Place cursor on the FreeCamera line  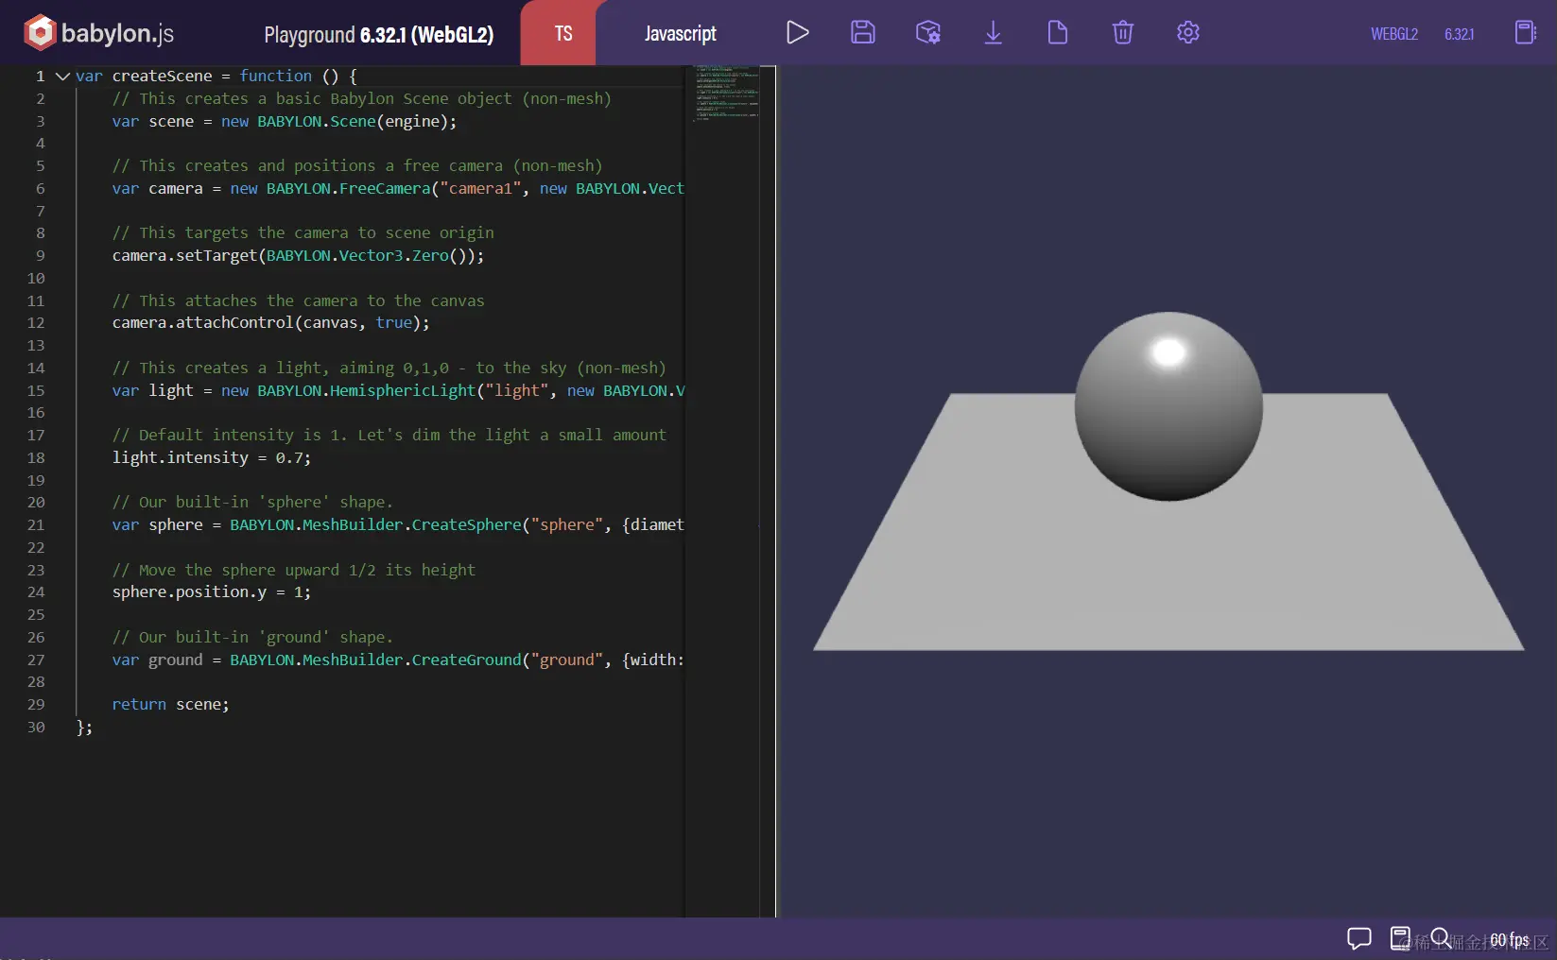398,188
